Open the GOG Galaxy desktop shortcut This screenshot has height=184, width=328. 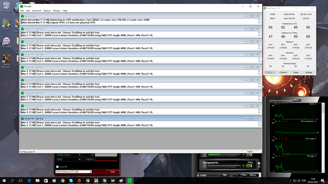[x=6, y=42]
